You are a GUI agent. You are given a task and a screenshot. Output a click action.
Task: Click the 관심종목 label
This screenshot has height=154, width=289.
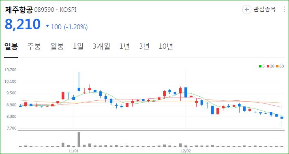[265, 9]
